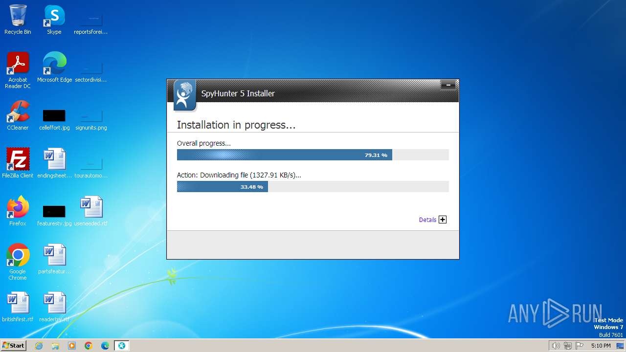The width and height of the screenshot is (626, 352).
Task: Click the overall progress bar at 79.31 %
Action: tap(313, 155)
